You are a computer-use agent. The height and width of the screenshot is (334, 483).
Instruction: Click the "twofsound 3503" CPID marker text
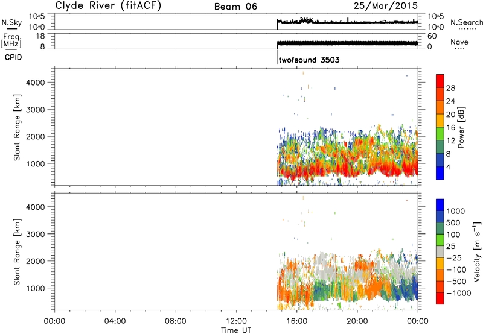[309, 60]
